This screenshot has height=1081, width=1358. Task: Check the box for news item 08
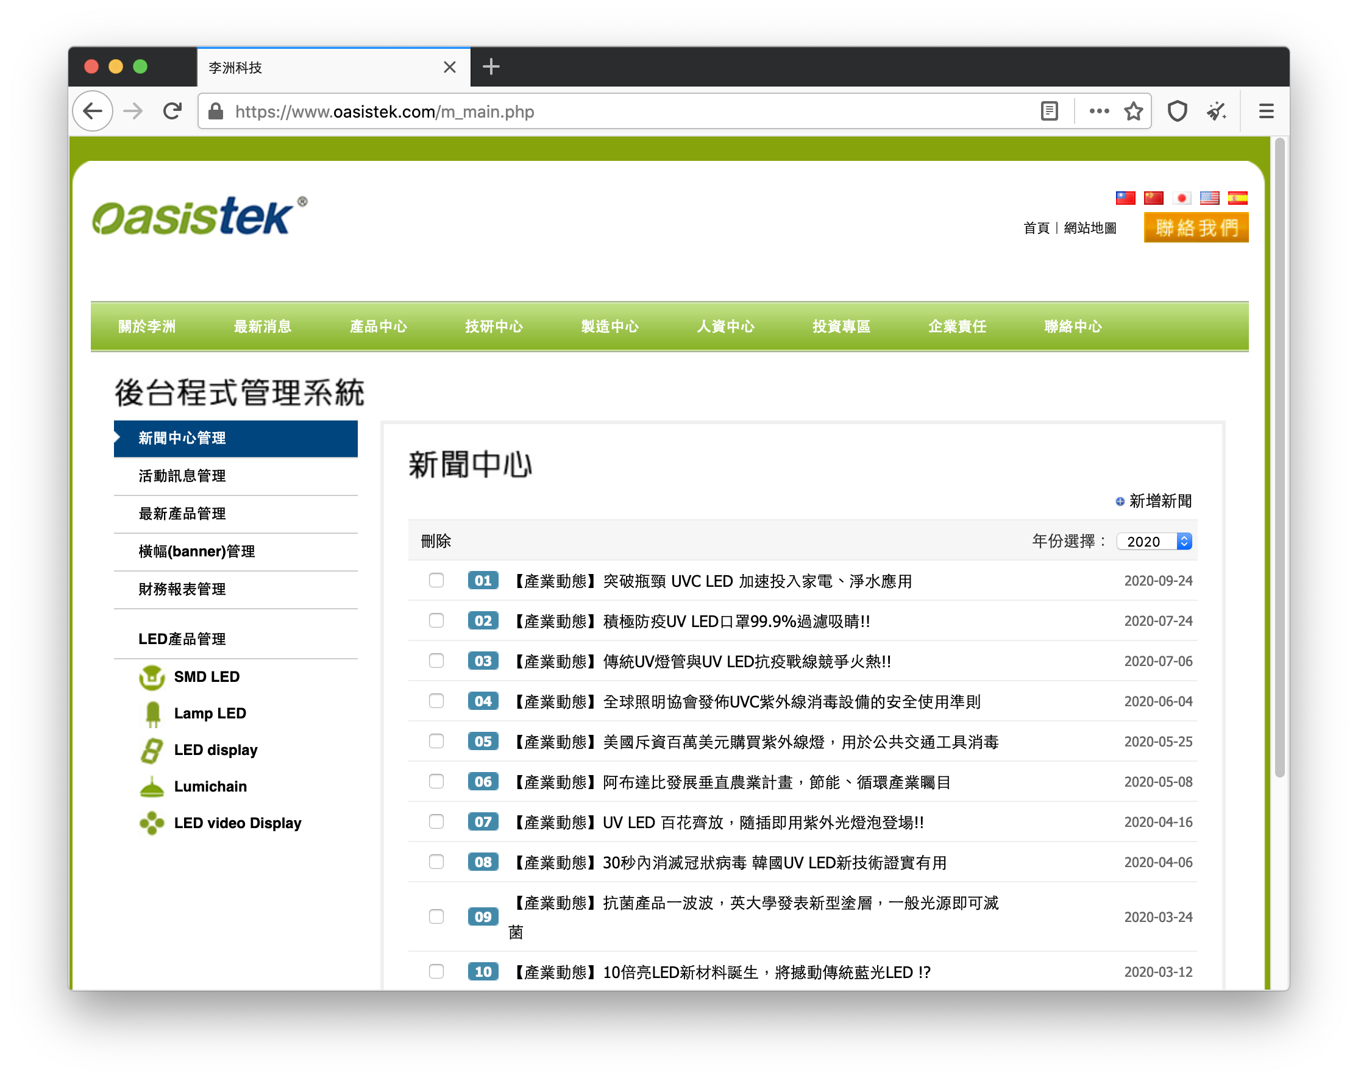click(436, 862)
